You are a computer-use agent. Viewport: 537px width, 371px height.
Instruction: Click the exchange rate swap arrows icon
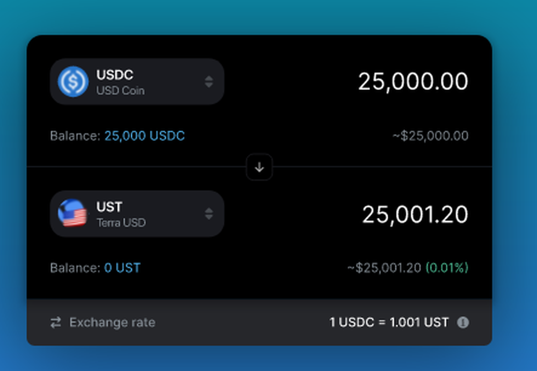coord(55,322)
